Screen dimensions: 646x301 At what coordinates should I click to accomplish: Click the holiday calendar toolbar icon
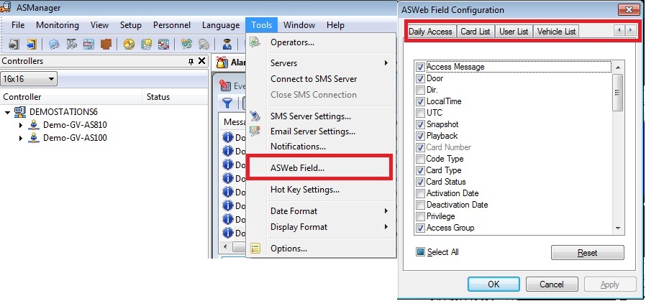click(163, 44)
